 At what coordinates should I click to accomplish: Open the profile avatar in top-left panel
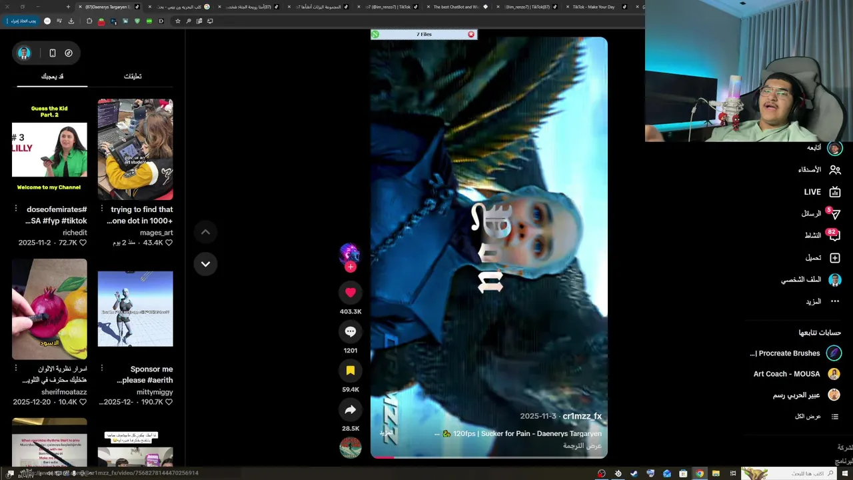pos(24,53)
